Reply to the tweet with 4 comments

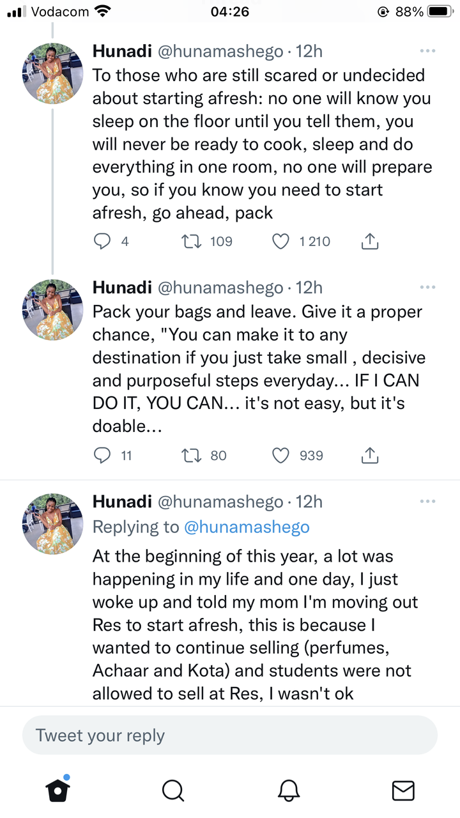click(103, 241)
